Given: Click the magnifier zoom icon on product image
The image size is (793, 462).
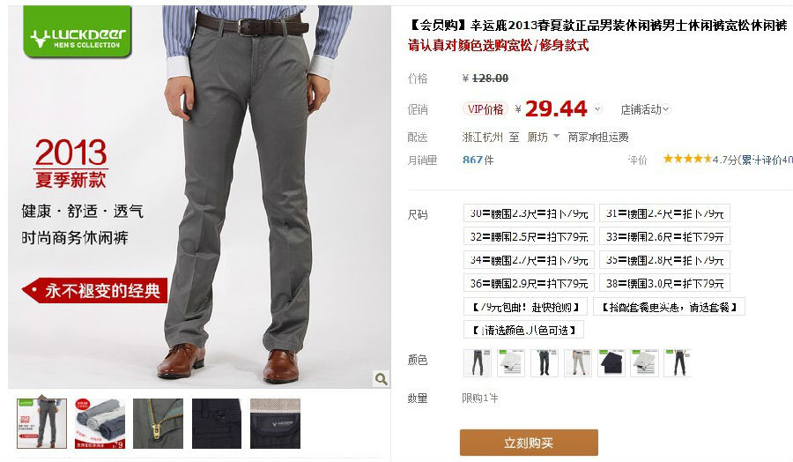Looking at the screenshot, I should (381, 378).
